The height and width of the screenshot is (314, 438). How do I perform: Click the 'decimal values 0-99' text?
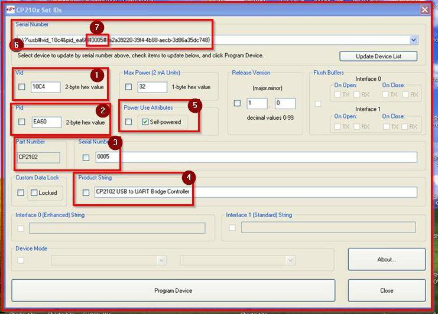click(270, 117)
